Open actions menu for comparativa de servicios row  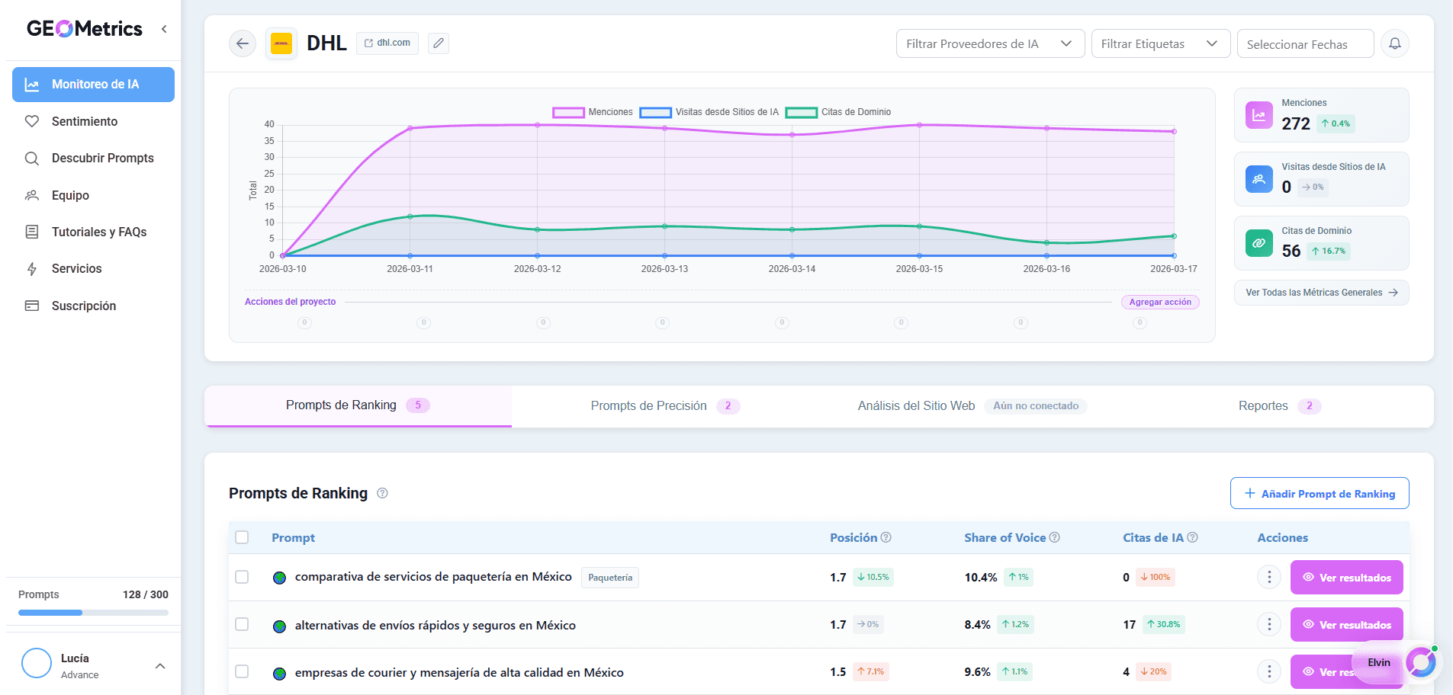coord(1269,577)
